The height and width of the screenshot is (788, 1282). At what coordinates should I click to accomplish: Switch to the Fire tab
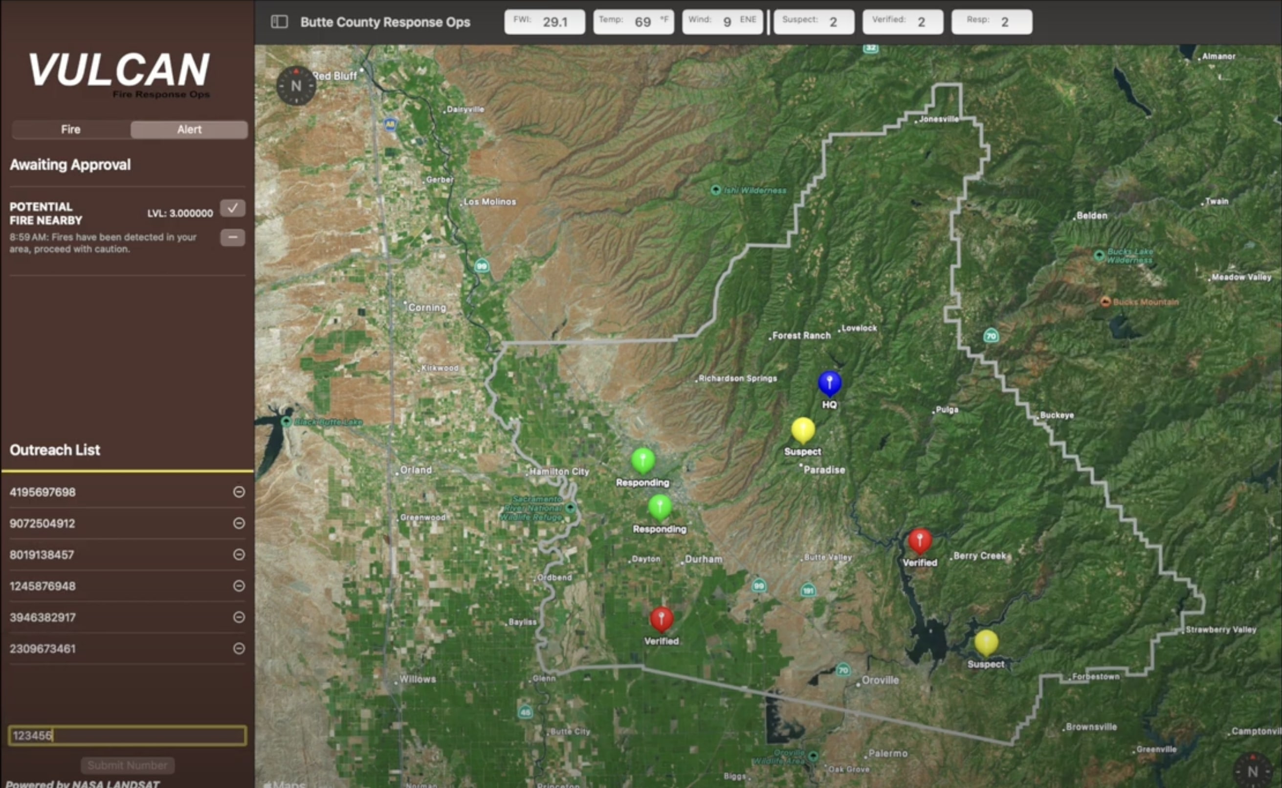tap(71, 129)
